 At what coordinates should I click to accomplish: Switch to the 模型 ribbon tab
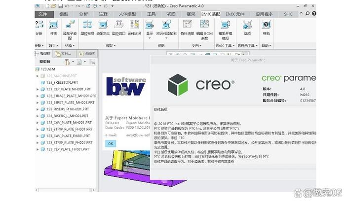64,14
